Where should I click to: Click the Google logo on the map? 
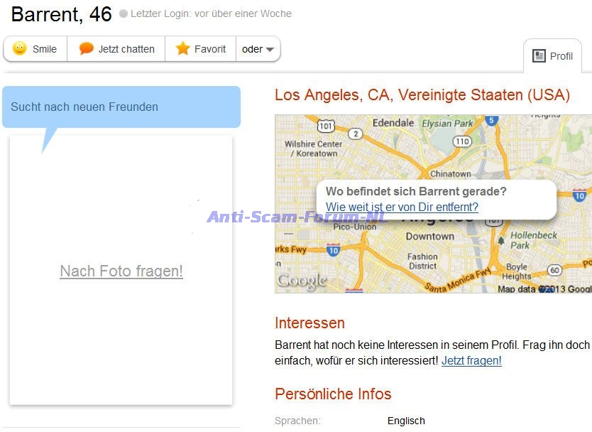302,281
